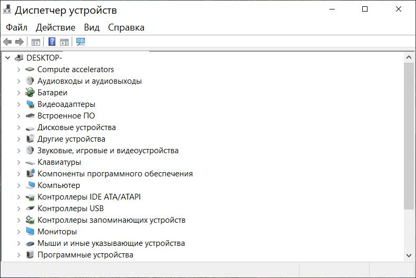Show/hide console tree toolbar icon
Image resolution: width=416 pixels, height=278 pixels.
coord(35,42)
